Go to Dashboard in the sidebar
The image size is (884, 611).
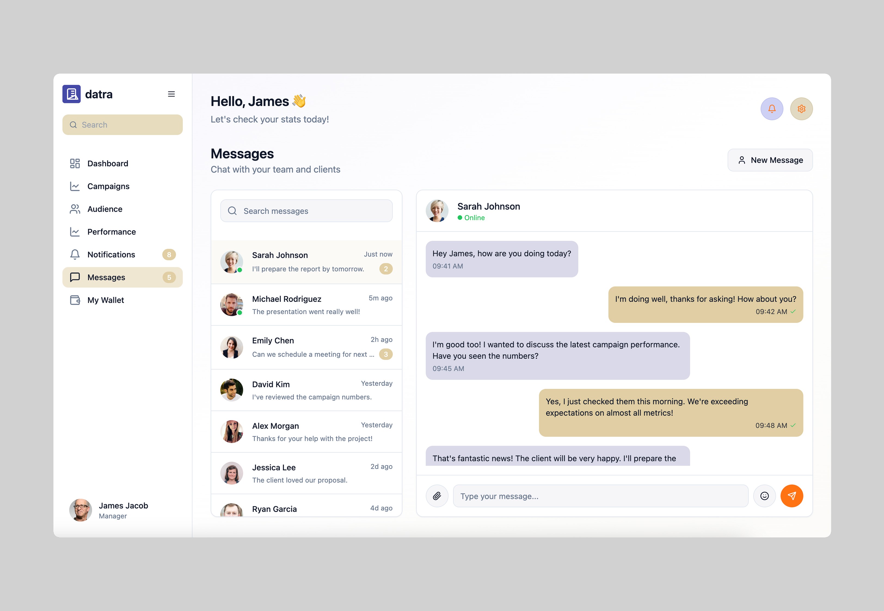[x=108, y=163]
